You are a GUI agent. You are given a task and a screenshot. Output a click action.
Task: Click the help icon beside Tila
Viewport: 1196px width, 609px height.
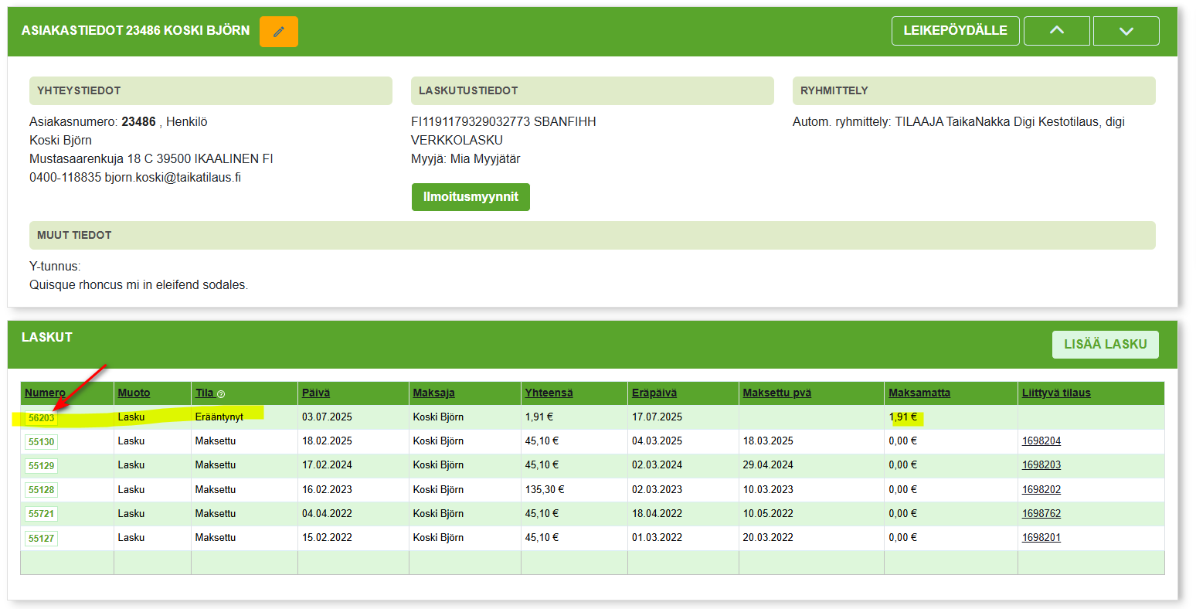click(221, 394)
